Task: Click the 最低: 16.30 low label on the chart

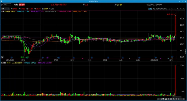Action: click(25, 57)
